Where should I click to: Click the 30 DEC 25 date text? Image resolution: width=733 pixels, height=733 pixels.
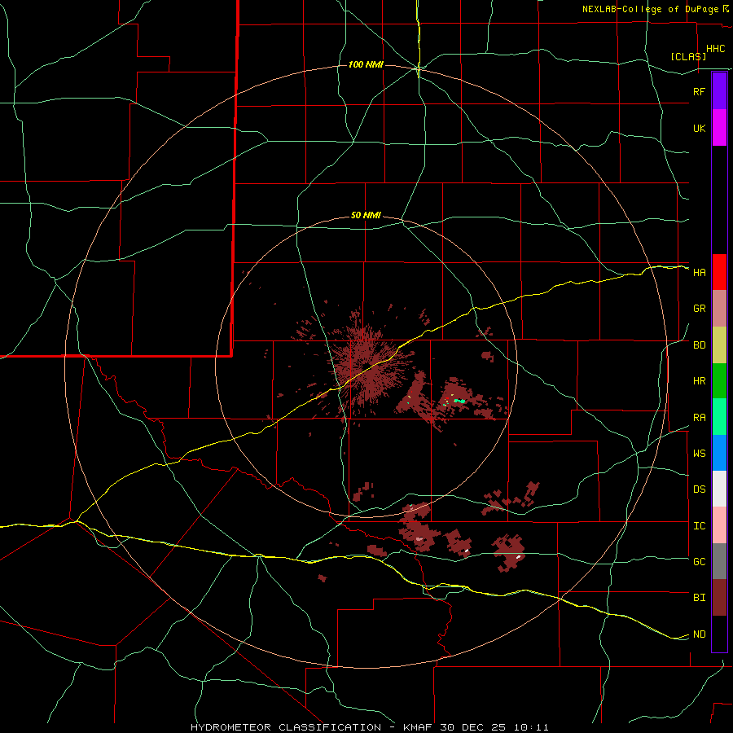(473, 727)
